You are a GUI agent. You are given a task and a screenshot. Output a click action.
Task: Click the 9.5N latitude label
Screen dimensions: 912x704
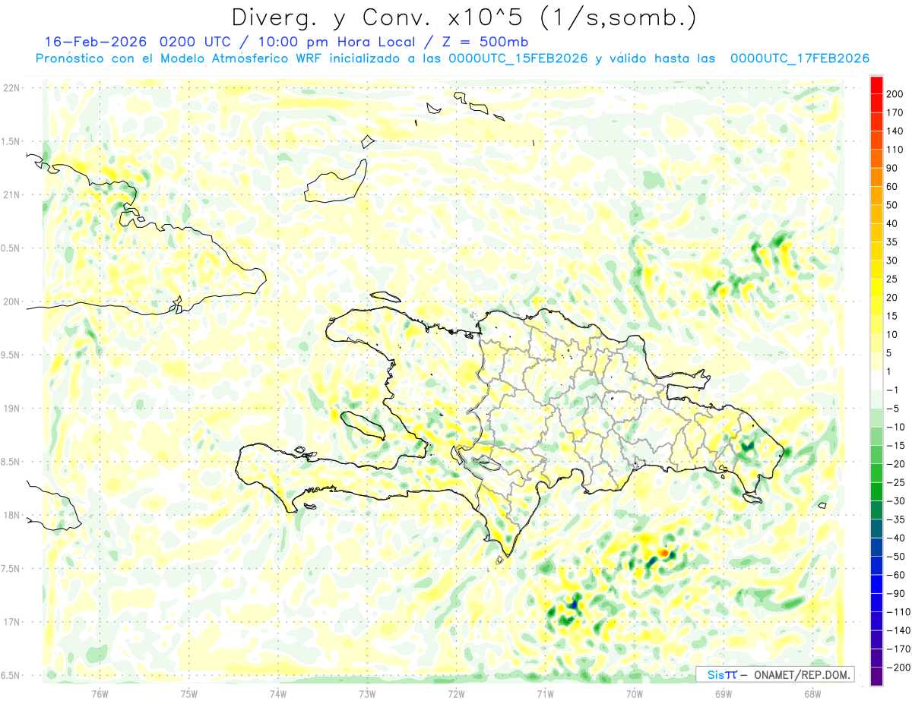(11, 355)
